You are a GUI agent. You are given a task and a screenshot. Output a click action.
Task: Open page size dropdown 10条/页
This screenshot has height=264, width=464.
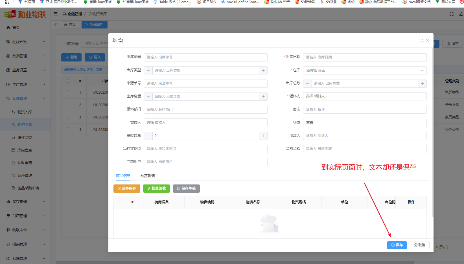[x=448, y=247]
